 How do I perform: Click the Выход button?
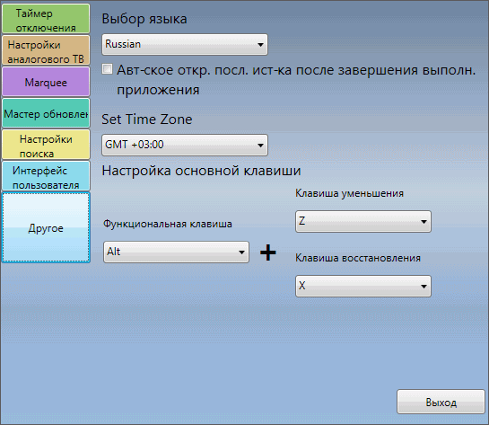pos(441,402)
